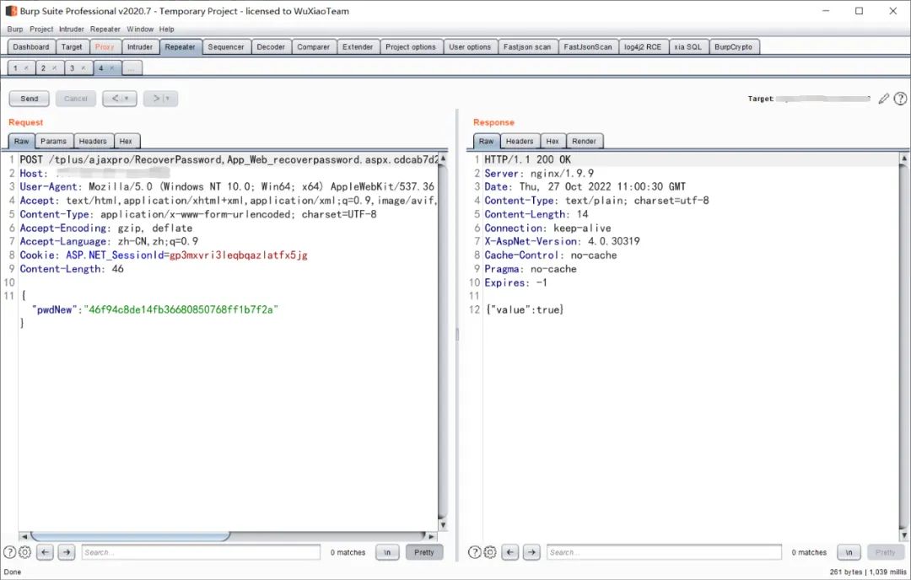Toggle Pretty view in response panel
The width and height of the screenshot is (911, 580).
pyautogui.click(x=886, y=552)
